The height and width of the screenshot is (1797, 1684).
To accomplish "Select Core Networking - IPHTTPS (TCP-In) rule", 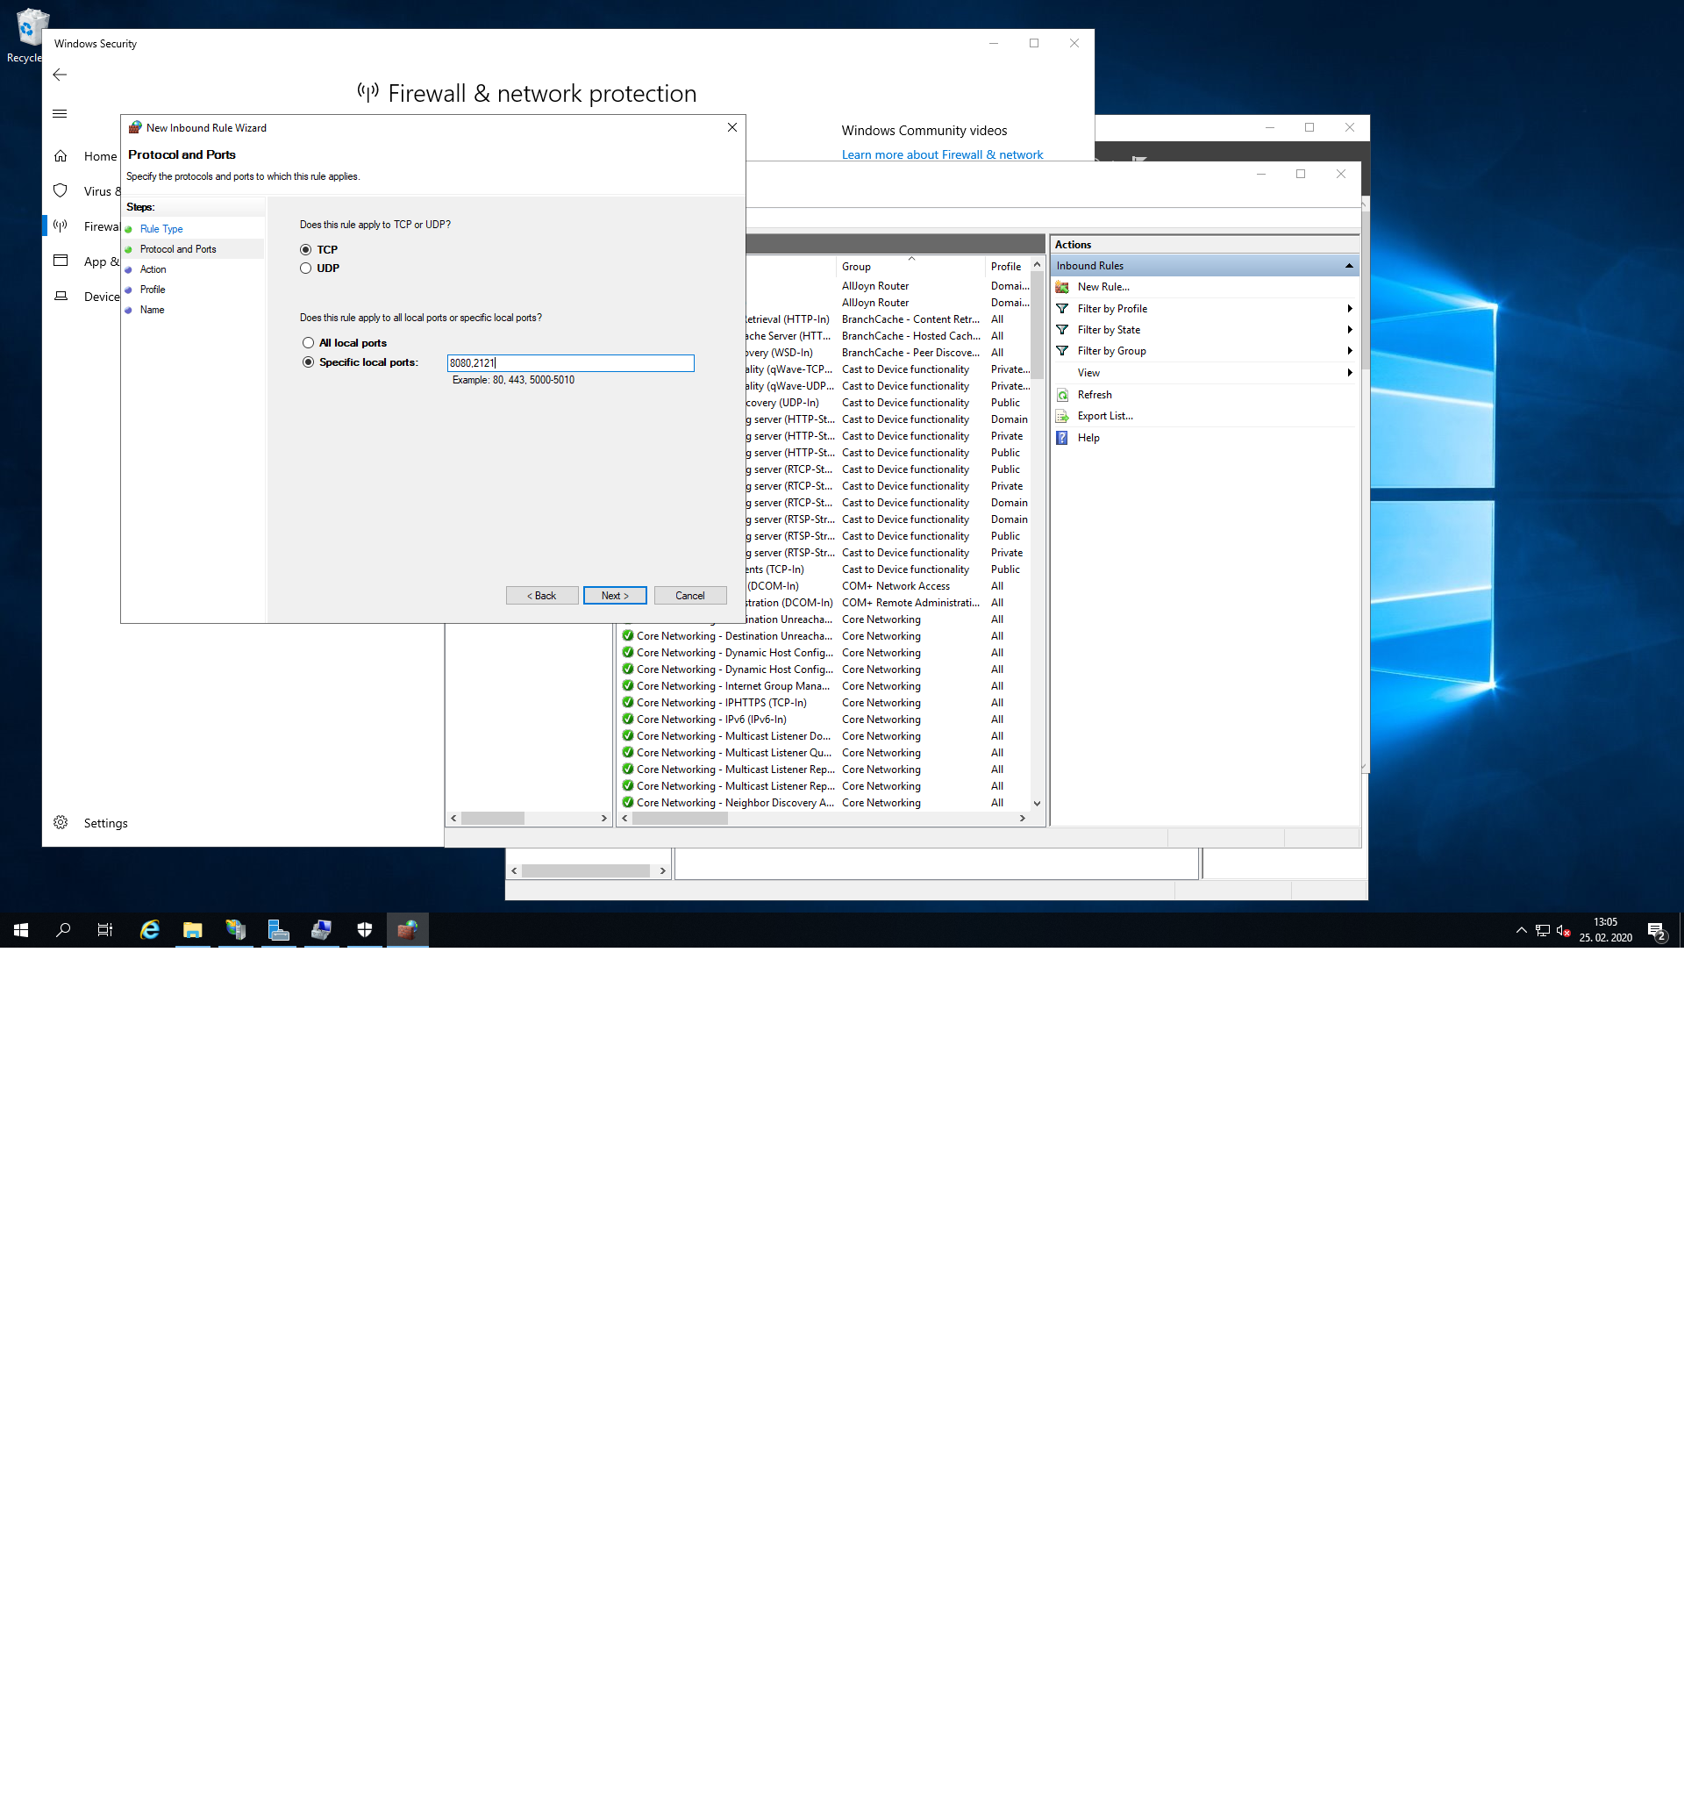I will (721, 703).
